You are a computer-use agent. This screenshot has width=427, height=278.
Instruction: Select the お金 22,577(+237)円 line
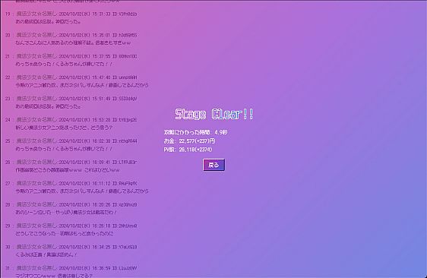[x=189, y=141]
